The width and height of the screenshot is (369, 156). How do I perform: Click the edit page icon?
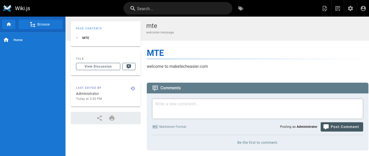tap(325, 8)
